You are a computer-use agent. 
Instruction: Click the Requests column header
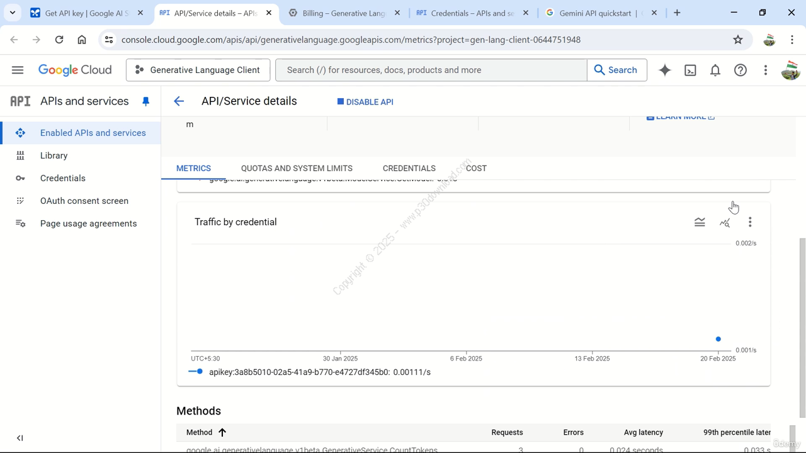(507, 432)
